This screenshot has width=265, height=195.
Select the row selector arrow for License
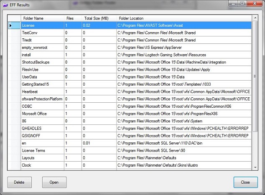tap(14, 25)
